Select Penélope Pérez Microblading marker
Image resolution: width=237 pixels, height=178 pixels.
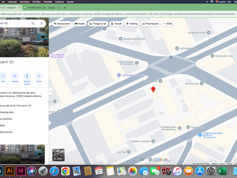point(179,128)
